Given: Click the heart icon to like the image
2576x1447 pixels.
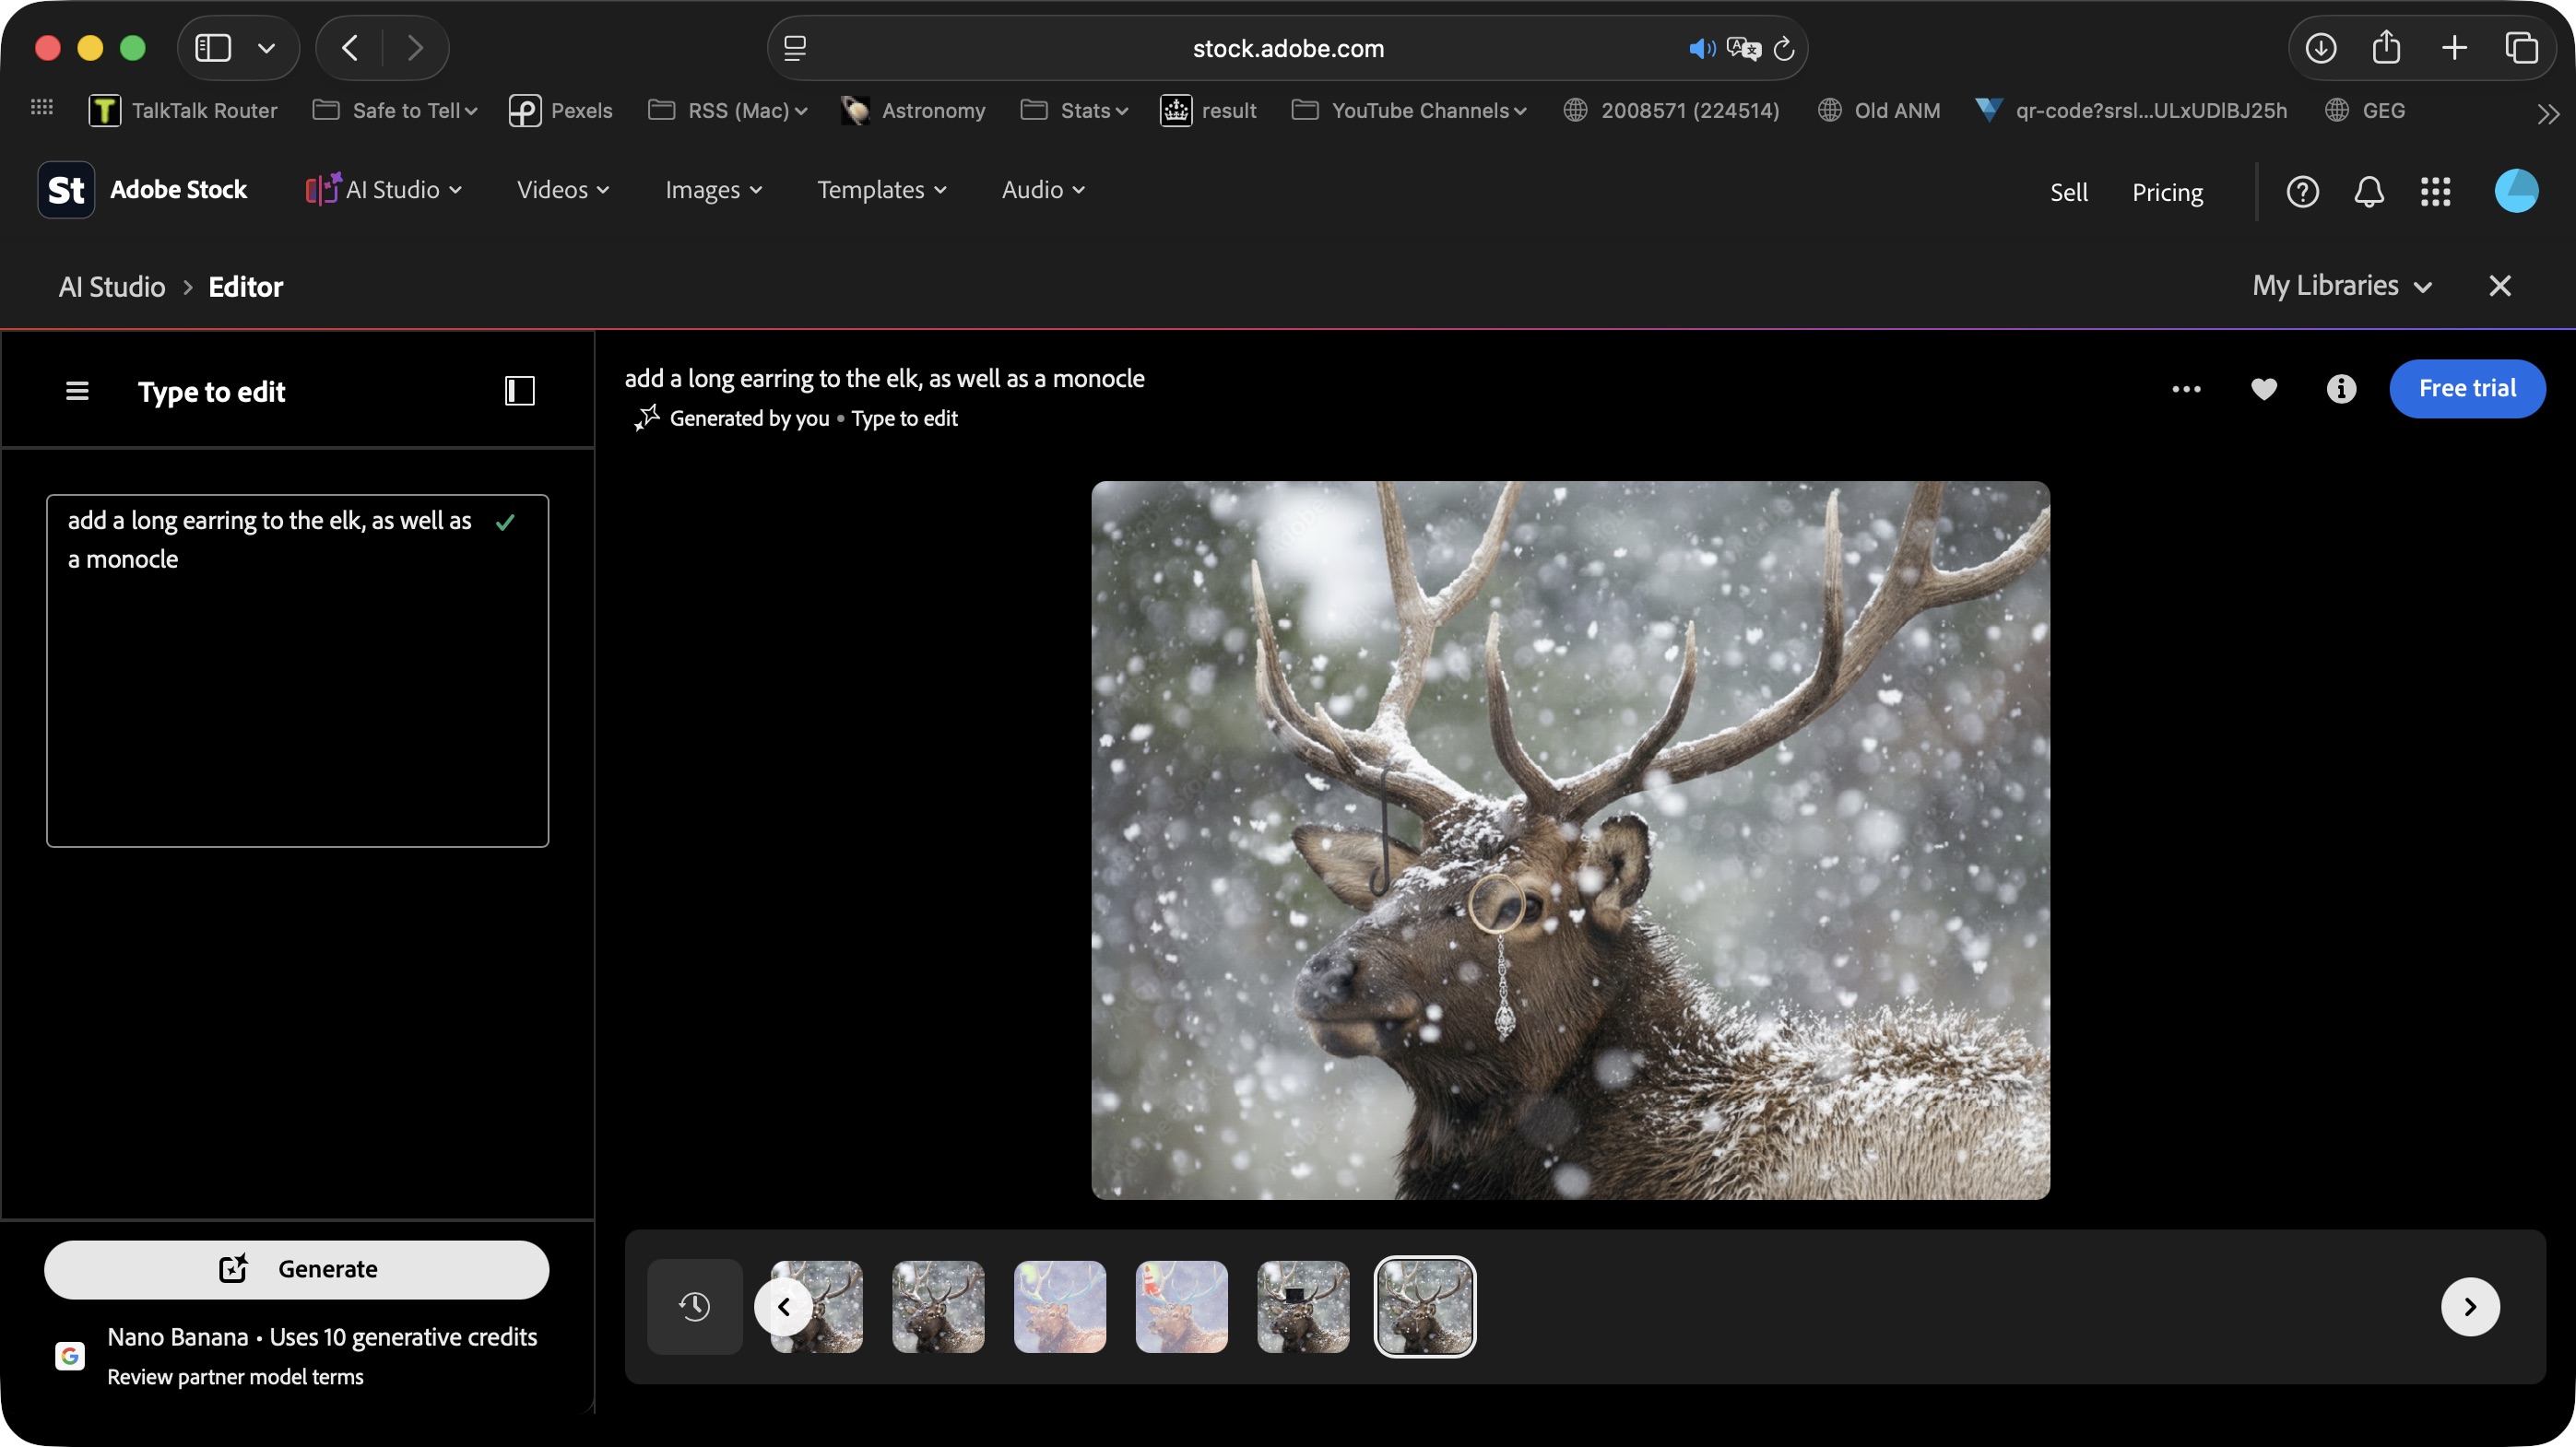Looking at the screenshot, I should tap(2264, 389).
